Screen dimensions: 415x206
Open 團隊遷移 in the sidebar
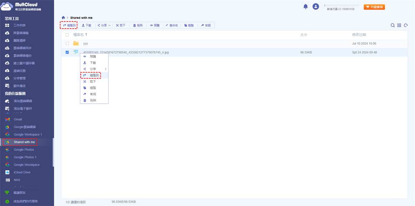[19, 40]
